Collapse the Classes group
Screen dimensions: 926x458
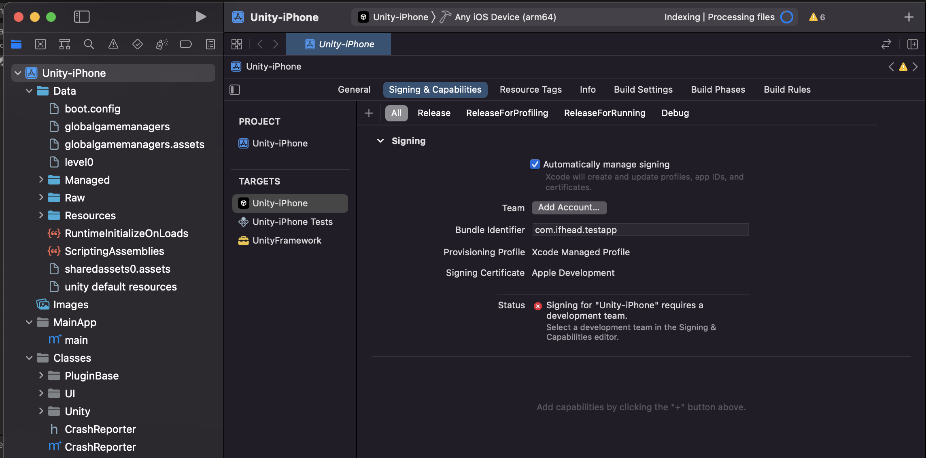[29, 358]
